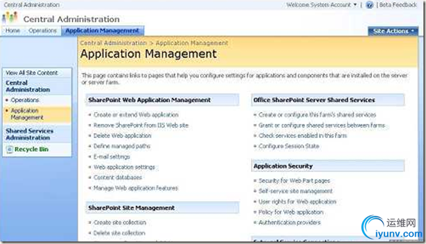
Task: Select the Home tab
Action: [x=13, y=31]
